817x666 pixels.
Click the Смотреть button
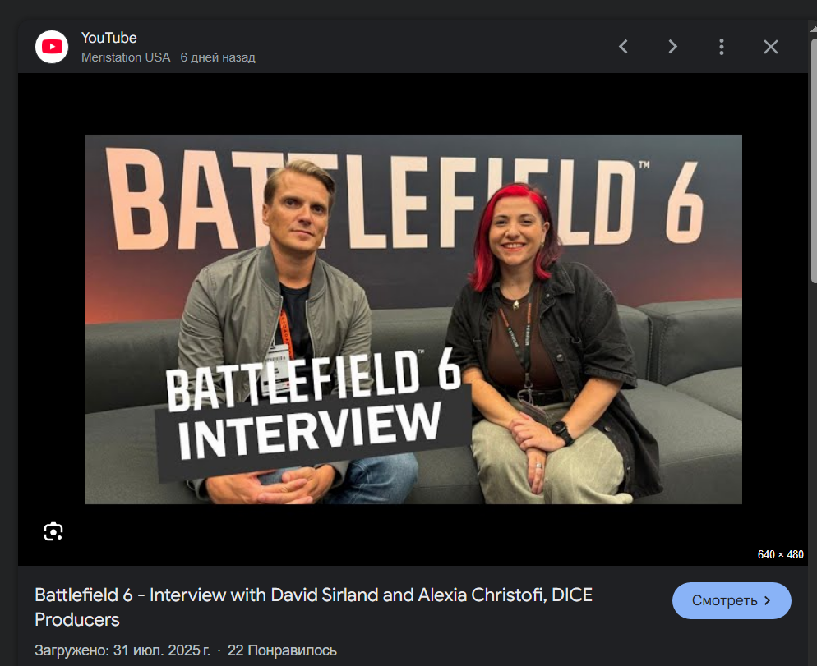(x=732, y=600)
